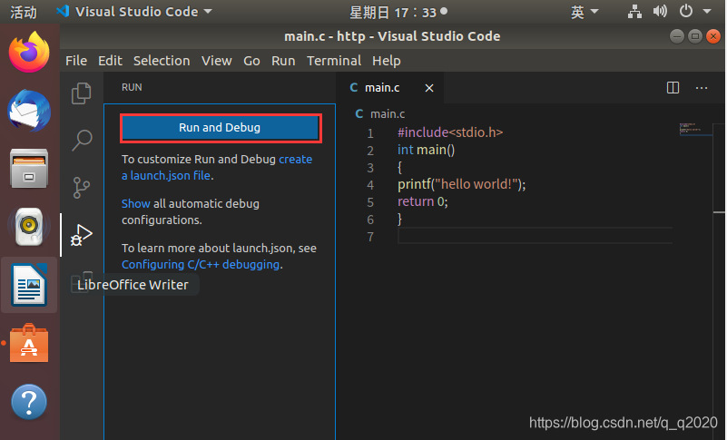Open Activities overview (活动)
The width and height of the screenshot is (727, 440).
point(24,12)
